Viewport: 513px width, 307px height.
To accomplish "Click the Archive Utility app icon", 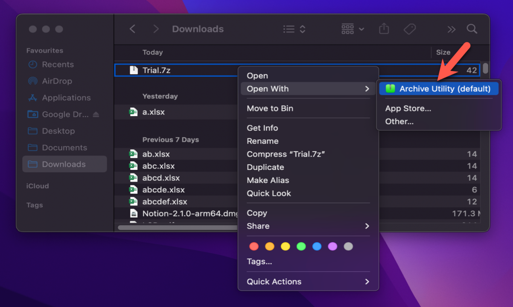I will coord(390,89).
